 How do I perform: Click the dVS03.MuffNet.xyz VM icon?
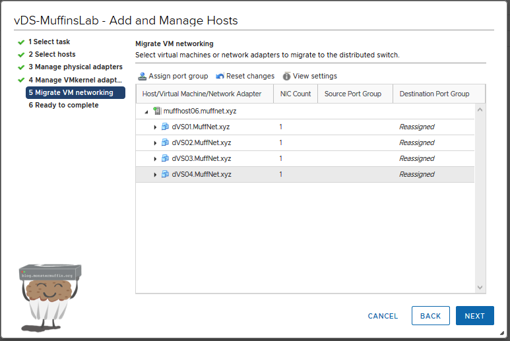[165, 158]
